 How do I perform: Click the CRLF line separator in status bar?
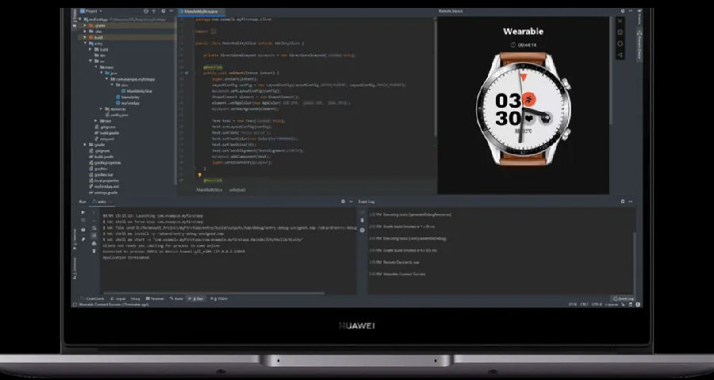[x=584, y=304]
